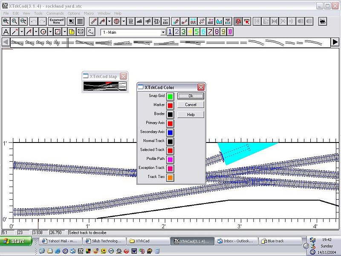Select the yellow Note tool icon

[x=72, y=32]
